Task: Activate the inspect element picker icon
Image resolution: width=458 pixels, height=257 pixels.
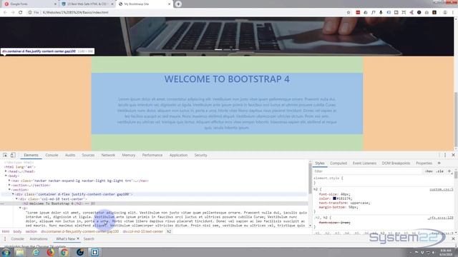Action: (x=5, y=155)
